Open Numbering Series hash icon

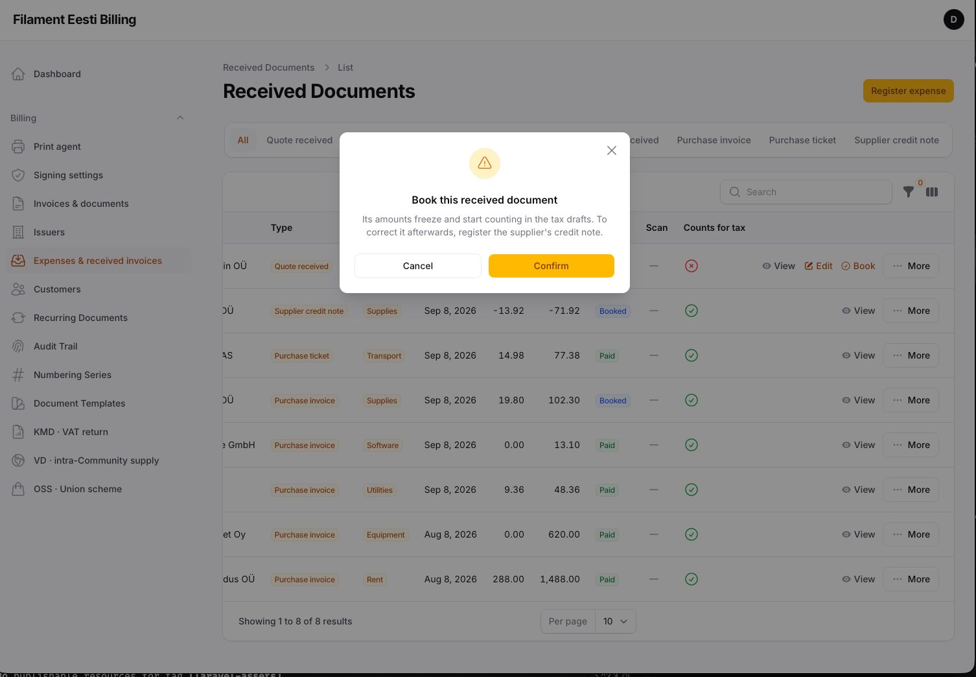tap(18, 375)
